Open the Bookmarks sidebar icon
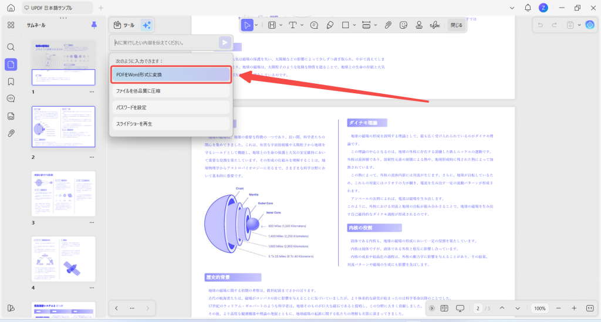The height and width of the screenshot is (322, 601). click(x=11, y=82)
